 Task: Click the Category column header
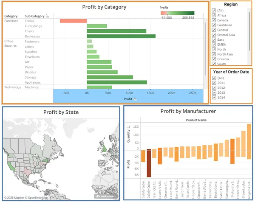point(11,16)
